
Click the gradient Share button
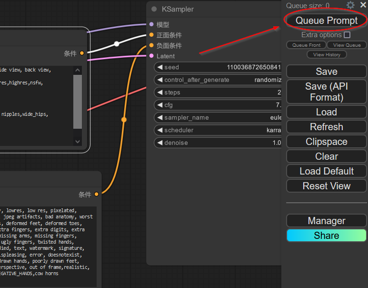point(326,236)
